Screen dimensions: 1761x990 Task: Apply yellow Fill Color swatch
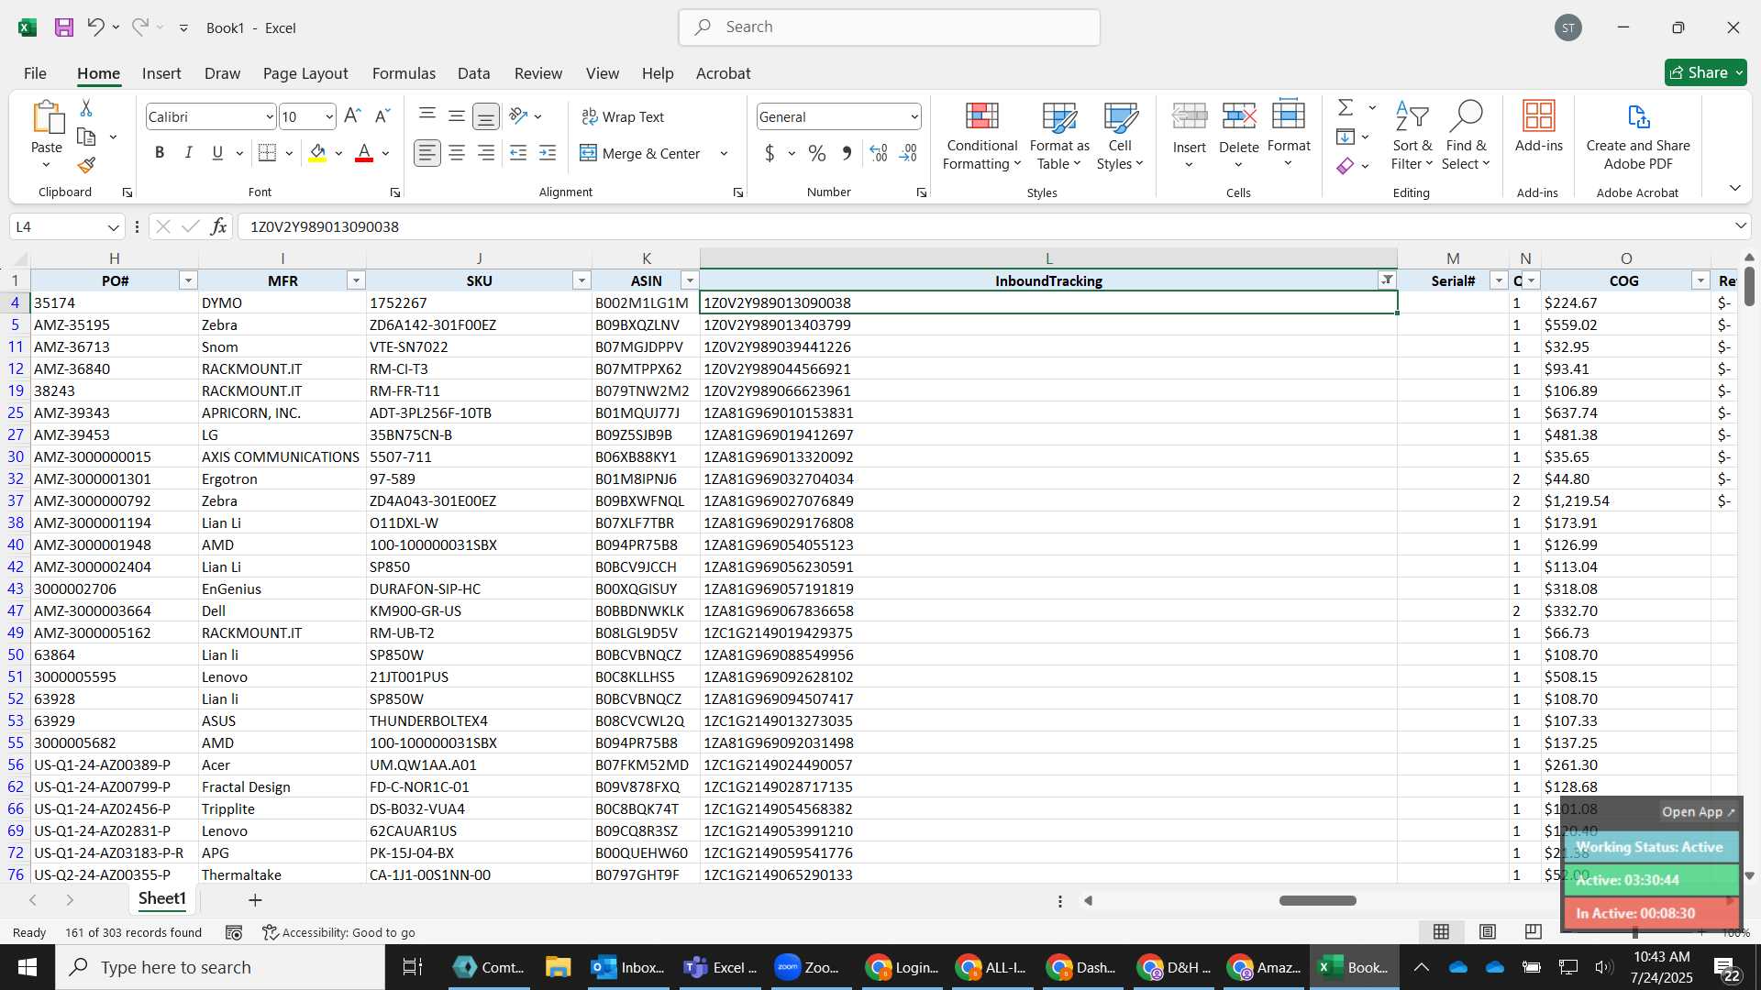coord(317,153)
